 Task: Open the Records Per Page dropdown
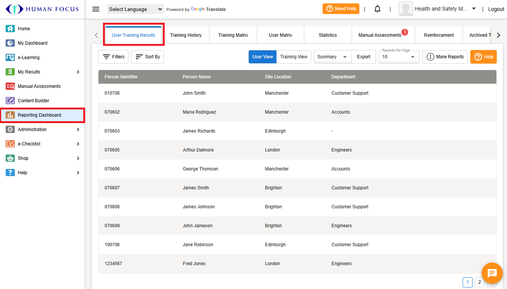coord(399,57)
